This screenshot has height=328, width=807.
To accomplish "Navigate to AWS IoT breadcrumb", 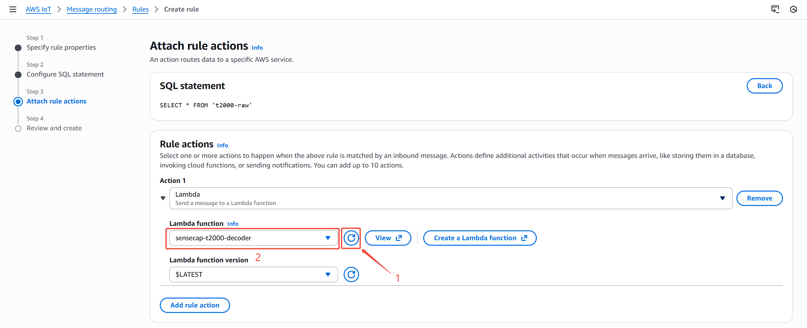I will (38, 9).
